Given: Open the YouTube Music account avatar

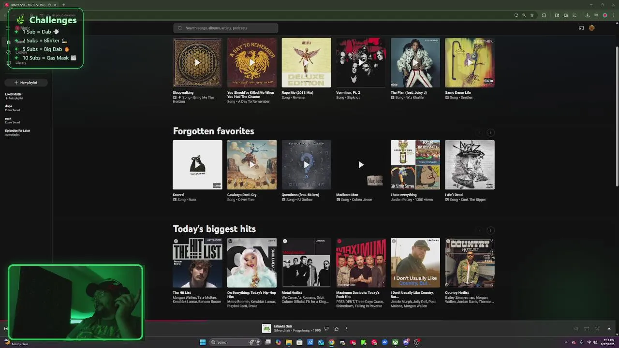Looking at the screenshot, I should (x=592, y=28).
